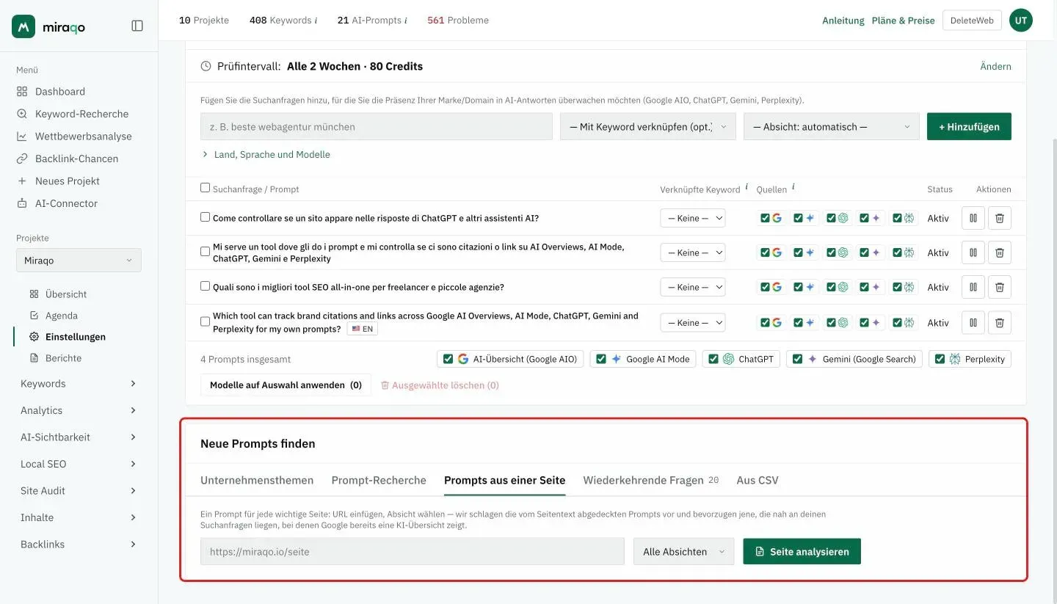Collapse the sidebar with the panel icon
Viewport: 1057px width, 604px height.
tap(137, 26)
